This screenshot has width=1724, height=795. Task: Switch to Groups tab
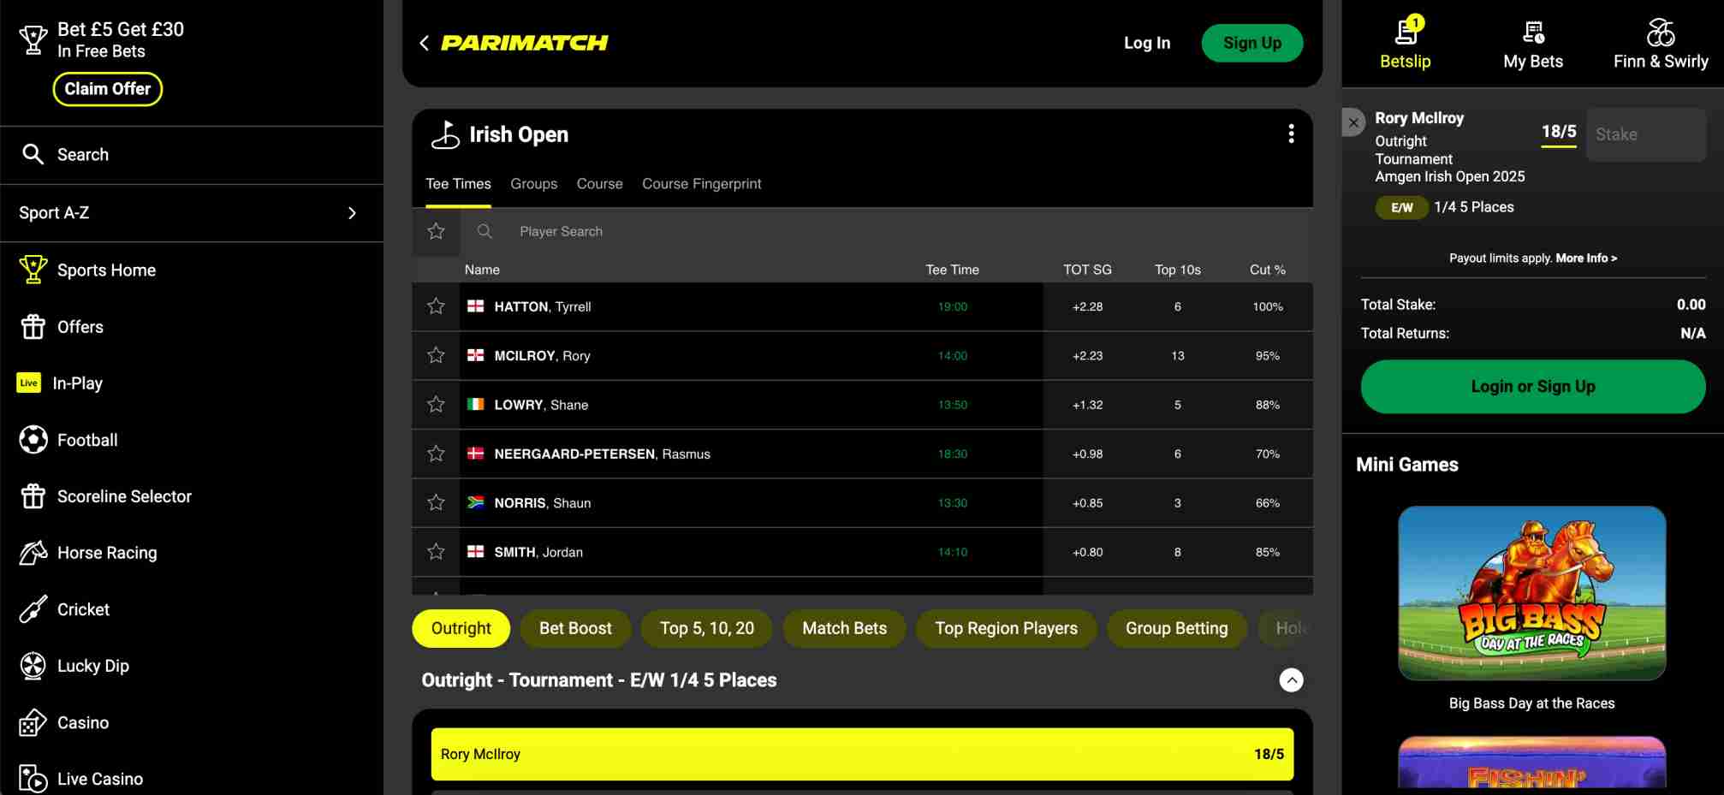click(533, 184)
